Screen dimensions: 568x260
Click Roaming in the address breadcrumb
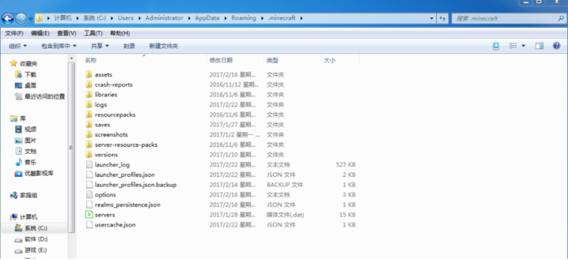pyautogui.click(x=243, y=18)
